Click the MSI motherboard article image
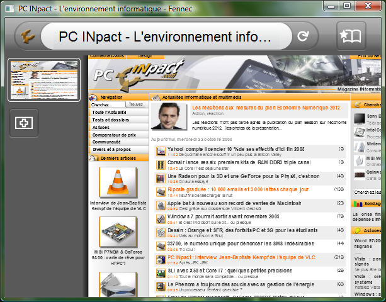386x302 pixels. [x=118, y=232]
